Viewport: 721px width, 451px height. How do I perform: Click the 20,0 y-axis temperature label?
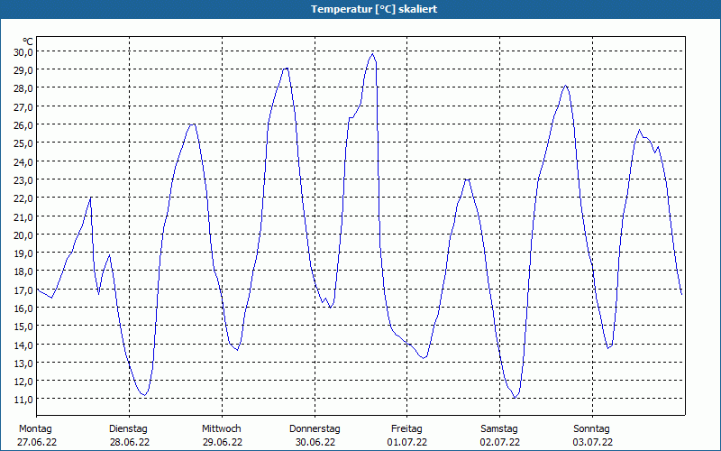[23, 235]
